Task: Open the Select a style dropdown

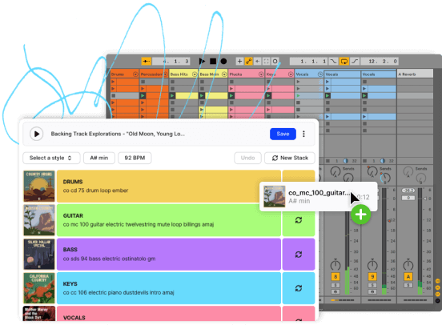Action: click(51, 158)
